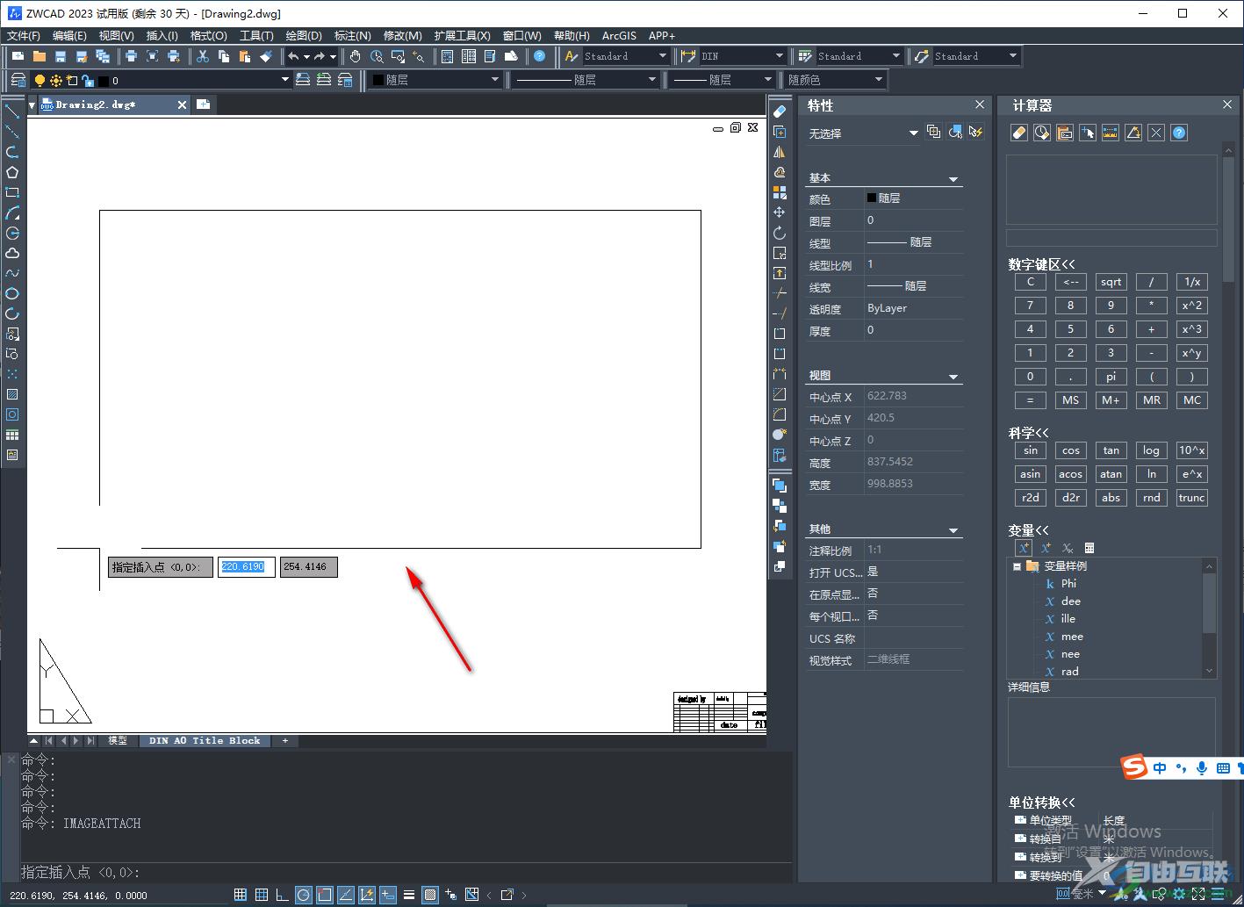
Task: Select the Mirror tool in modify toolbar
Action: click(780, 152)
